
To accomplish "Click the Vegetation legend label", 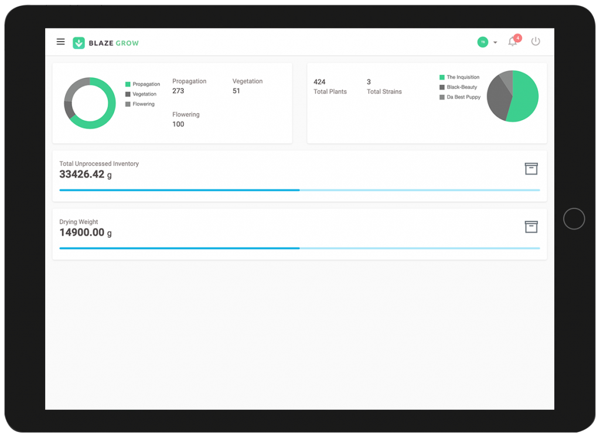I will [x=144, y=94].
